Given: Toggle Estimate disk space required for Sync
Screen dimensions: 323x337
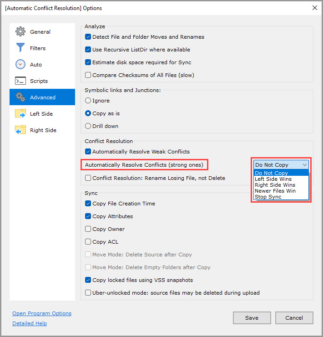Looking at the screenshot, I should pyautogui.click(x=88, y=62).
